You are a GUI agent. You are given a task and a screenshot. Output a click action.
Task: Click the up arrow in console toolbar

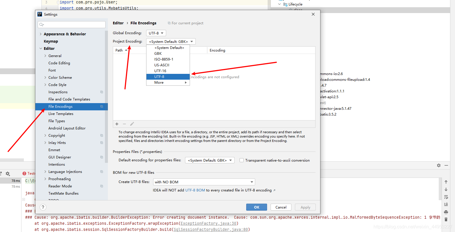pos(446,182)
